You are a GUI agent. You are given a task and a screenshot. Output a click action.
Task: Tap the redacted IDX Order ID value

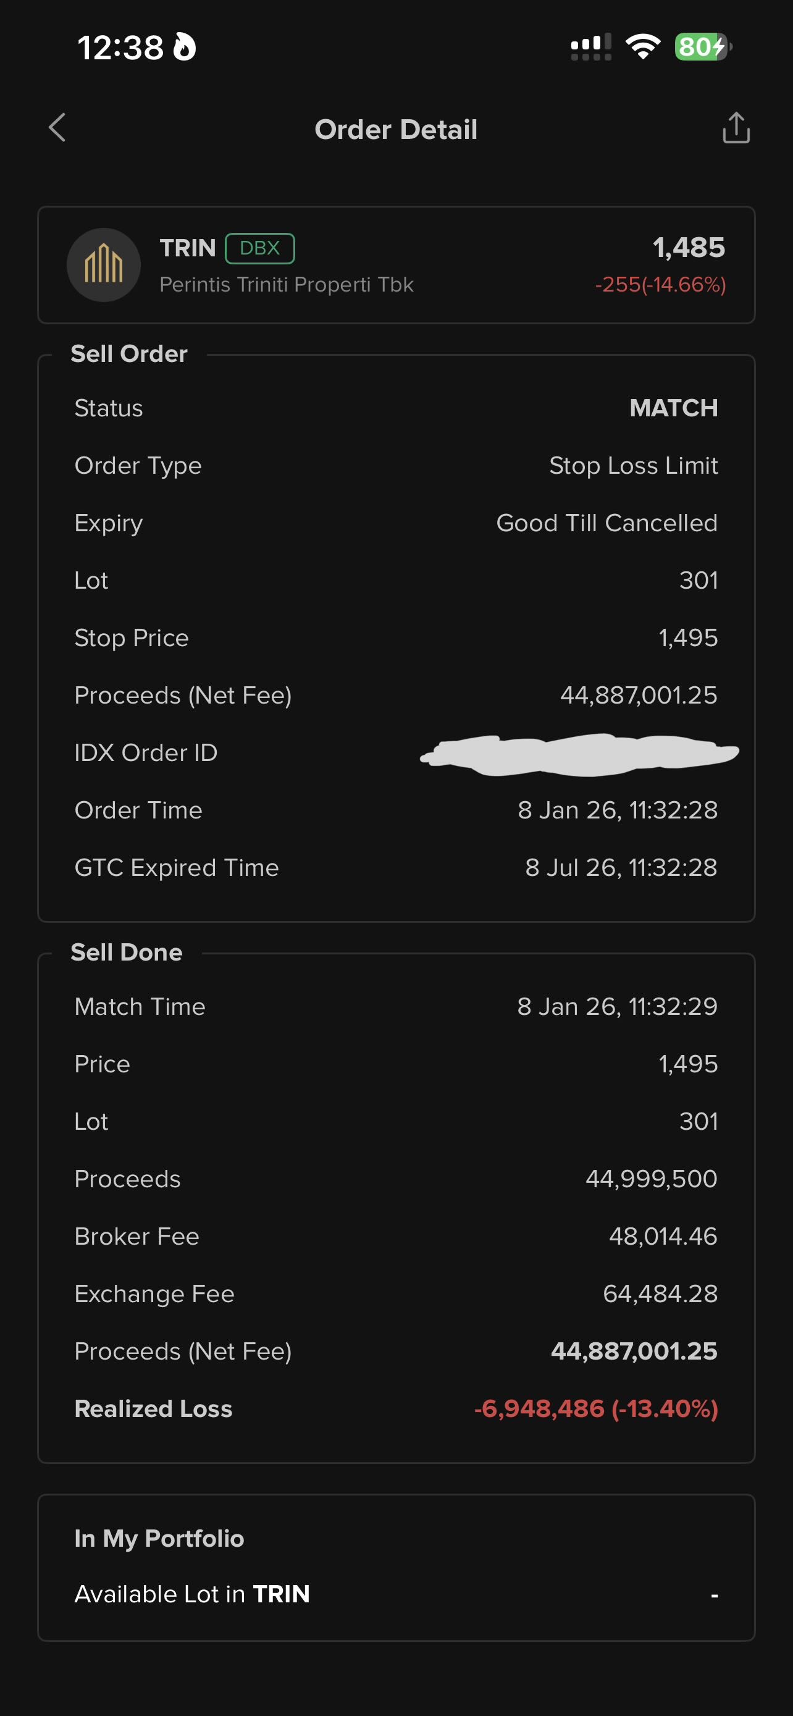[579, 754]
